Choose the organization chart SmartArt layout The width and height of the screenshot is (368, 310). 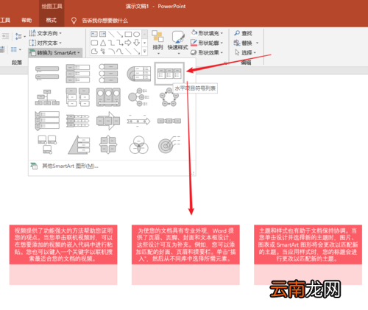(x=47, y=97)
